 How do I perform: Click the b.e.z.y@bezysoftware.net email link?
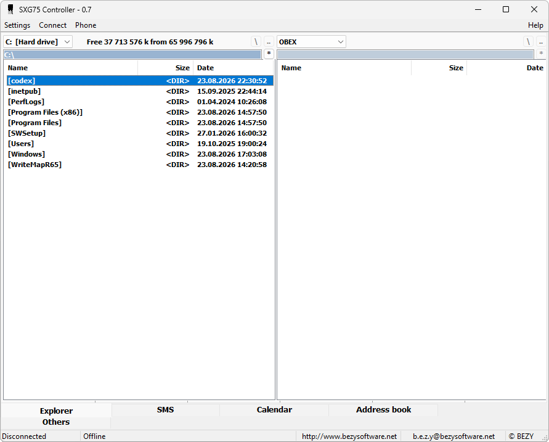(x=453, y=436)
